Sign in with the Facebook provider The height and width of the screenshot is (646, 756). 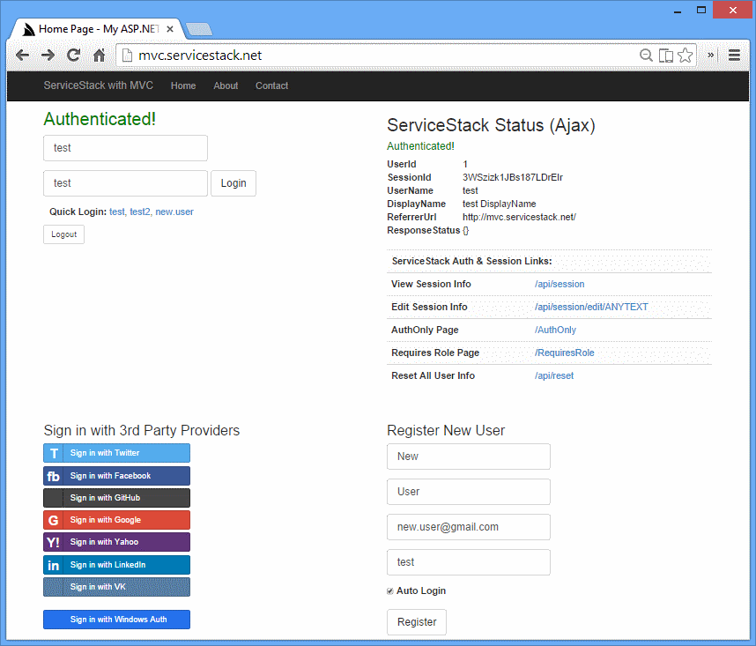click(115, 475)
